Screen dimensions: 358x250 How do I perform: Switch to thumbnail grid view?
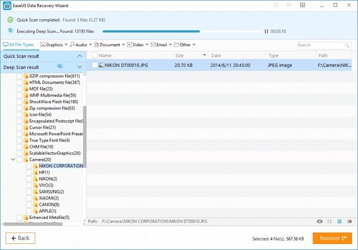coord(331,221)
